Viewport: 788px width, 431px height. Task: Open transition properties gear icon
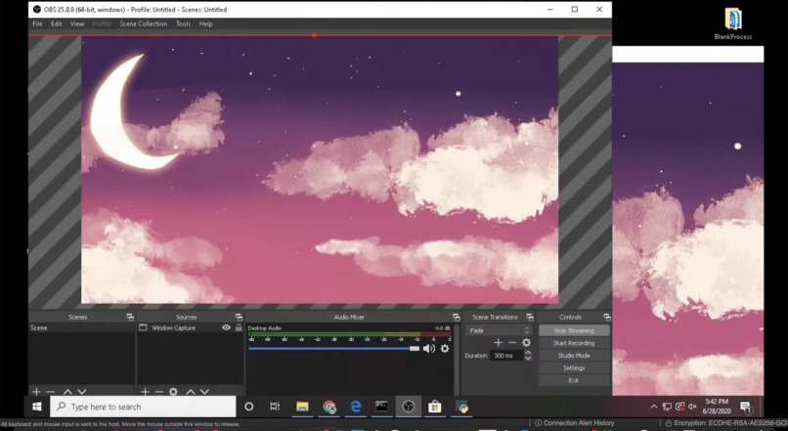click(526, 343)
